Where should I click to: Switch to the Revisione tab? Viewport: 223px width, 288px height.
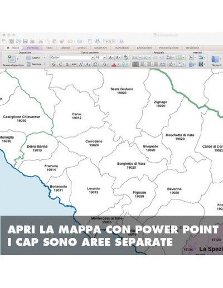(x=192, y=48)
